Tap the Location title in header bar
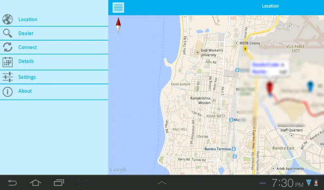This screenshot has height=190, width=324. pyautogui.click(x=270, y=6)
